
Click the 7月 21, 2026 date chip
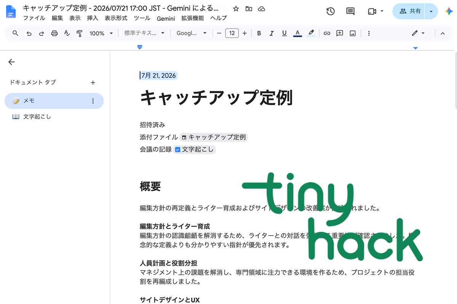click(x=158, y=75)
